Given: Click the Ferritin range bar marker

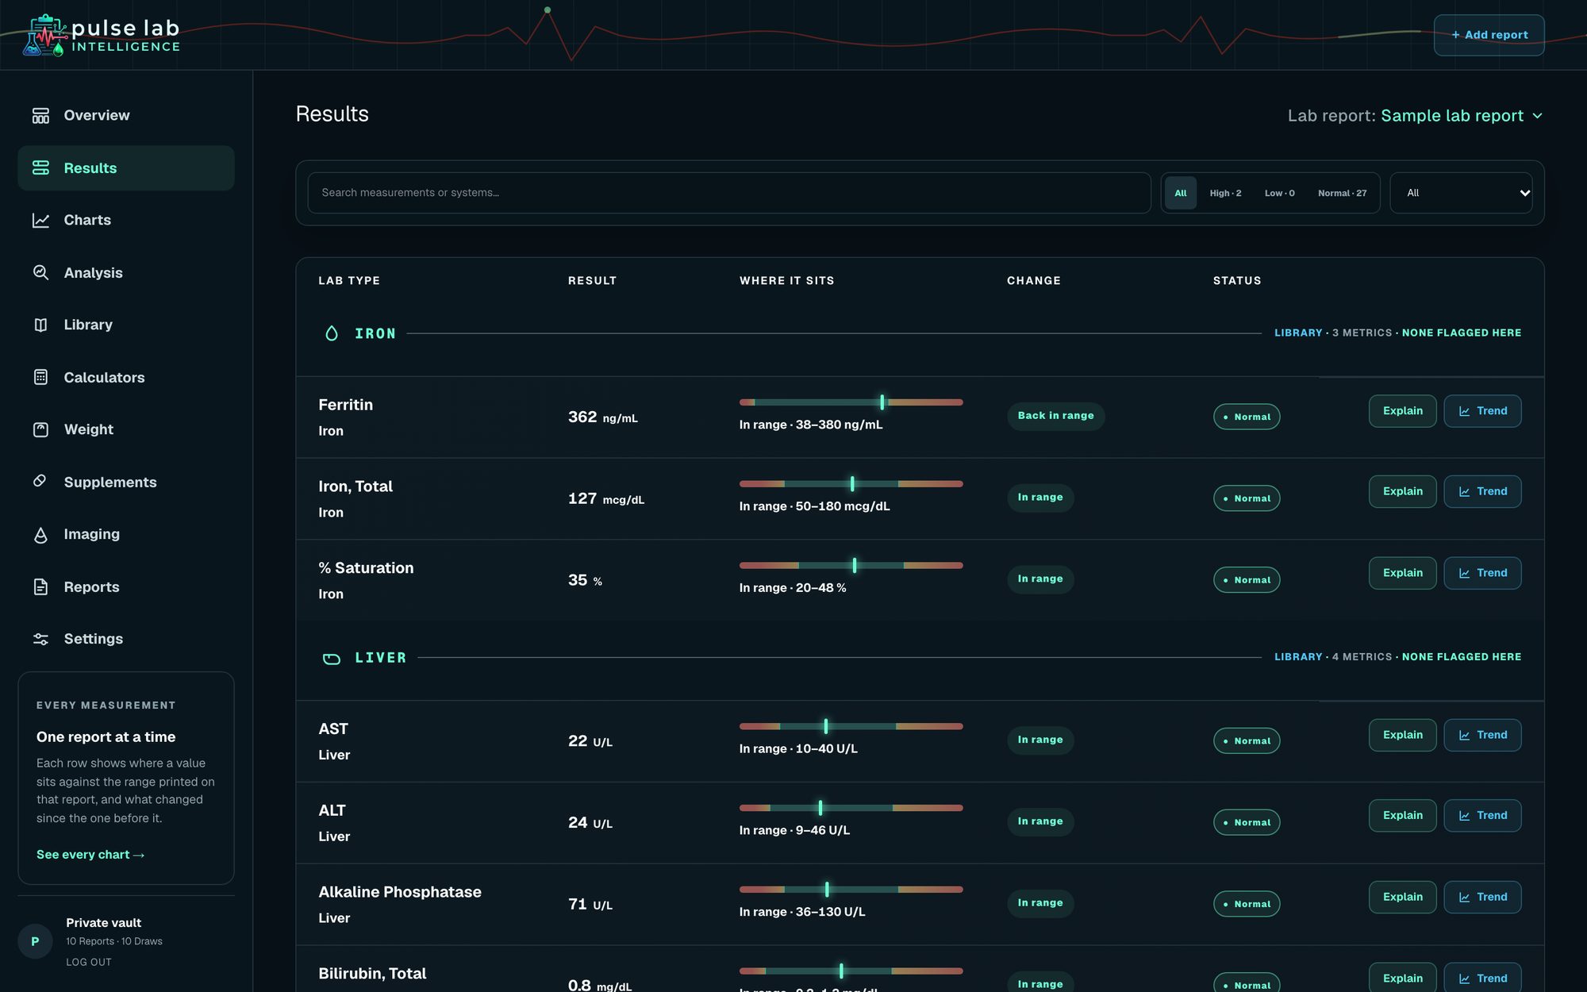Looking at the screenshot, I should point(882,403).
